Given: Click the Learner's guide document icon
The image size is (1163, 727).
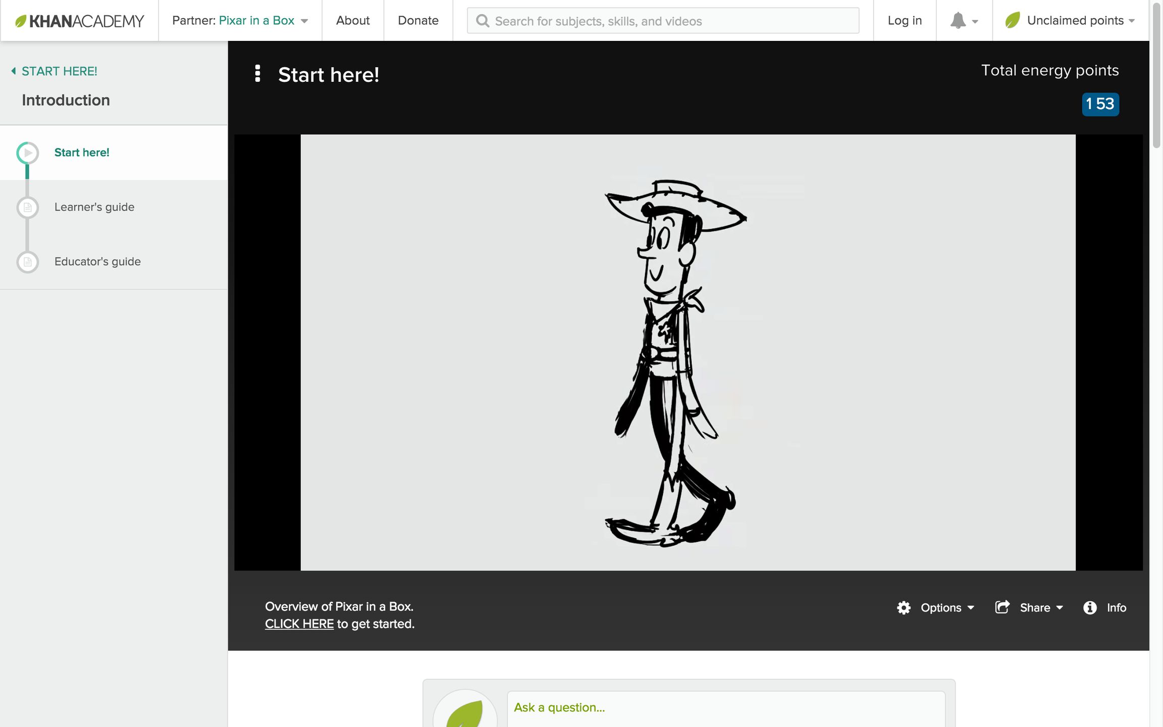Looking at the screenshot, I should 28,207.
